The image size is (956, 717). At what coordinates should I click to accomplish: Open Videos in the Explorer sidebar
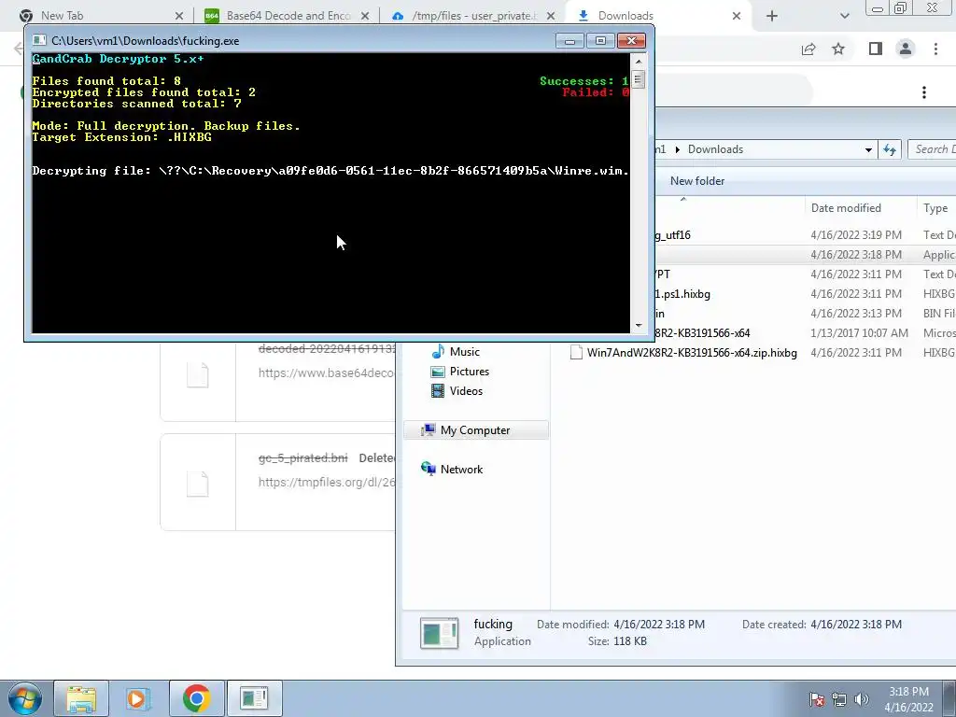click(x=466, y=391)
